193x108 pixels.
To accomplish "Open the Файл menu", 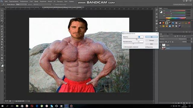I will tap(6, 1).
